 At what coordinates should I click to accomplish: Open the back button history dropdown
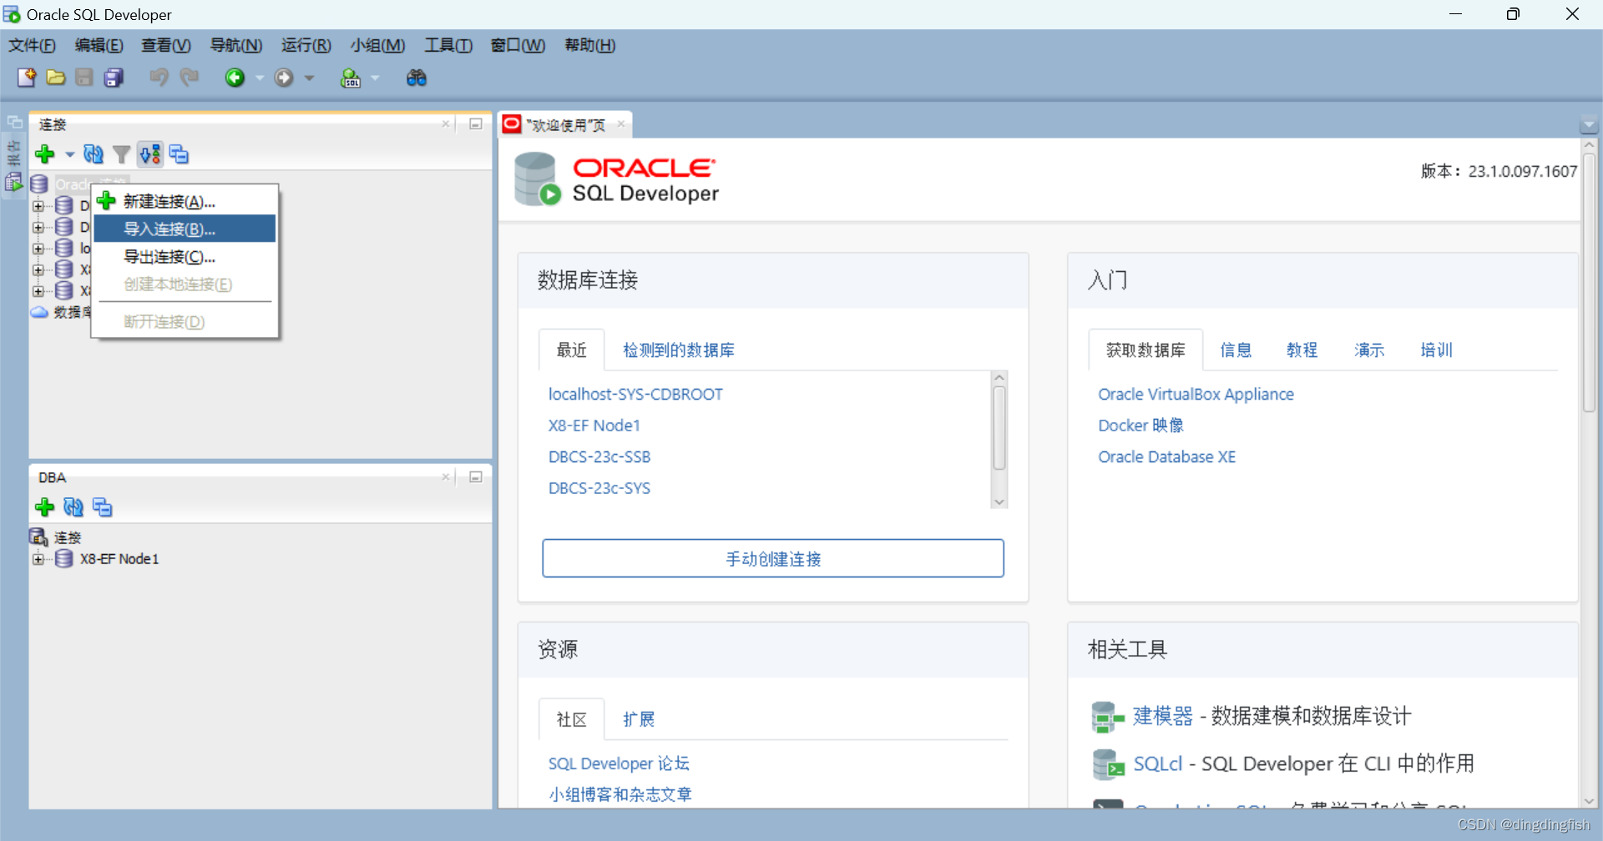pos(260,78)
